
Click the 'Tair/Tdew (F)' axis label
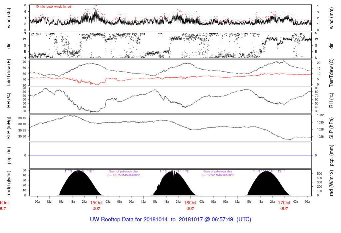(x=9, y=73)
